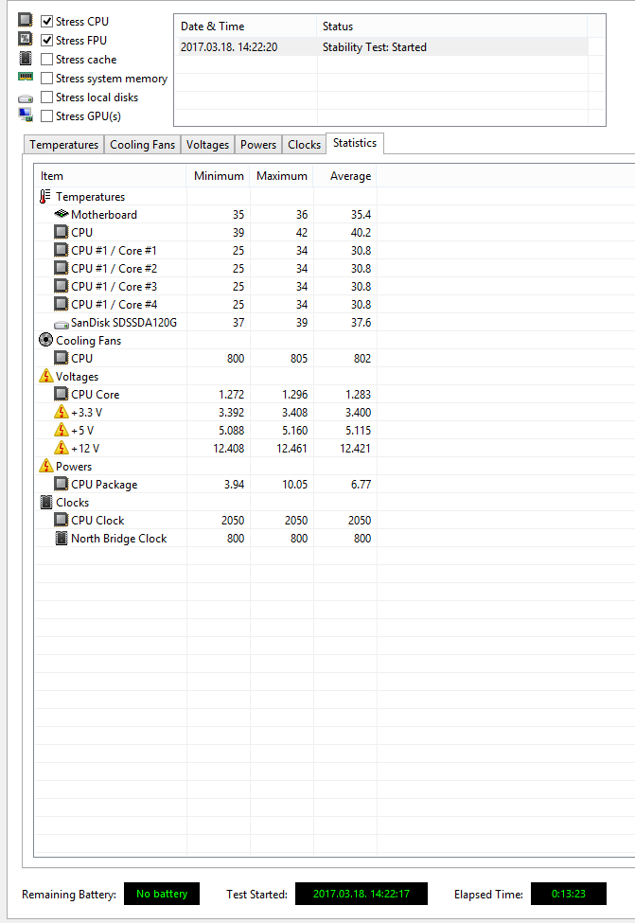
Task: Open the Powers tab
Action: (258, 145)
